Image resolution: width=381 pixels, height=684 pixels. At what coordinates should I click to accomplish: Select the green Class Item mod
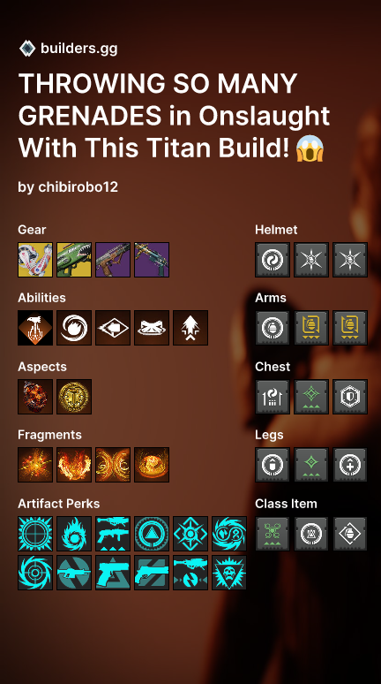(273, 534)
